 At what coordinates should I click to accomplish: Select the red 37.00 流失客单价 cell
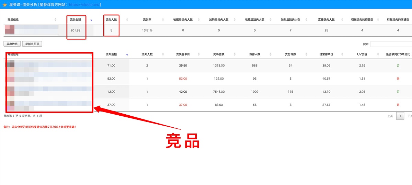(x=183, y=105)
